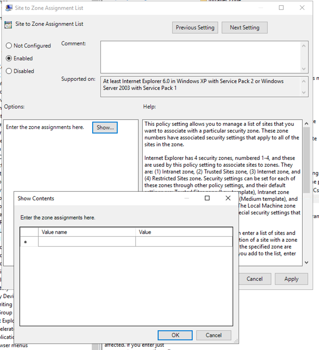Screen dimensions: 319x350
Task: Apply the policy setting changes
Action: click(x=291, y=279)
